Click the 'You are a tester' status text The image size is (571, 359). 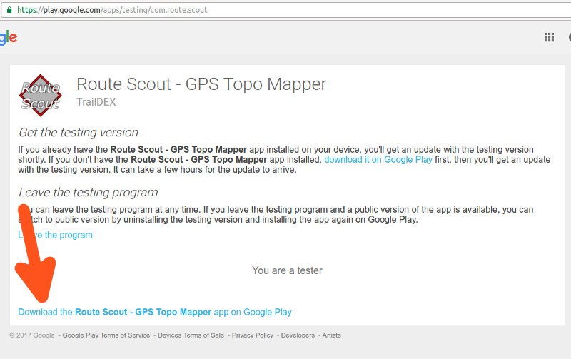287,270
